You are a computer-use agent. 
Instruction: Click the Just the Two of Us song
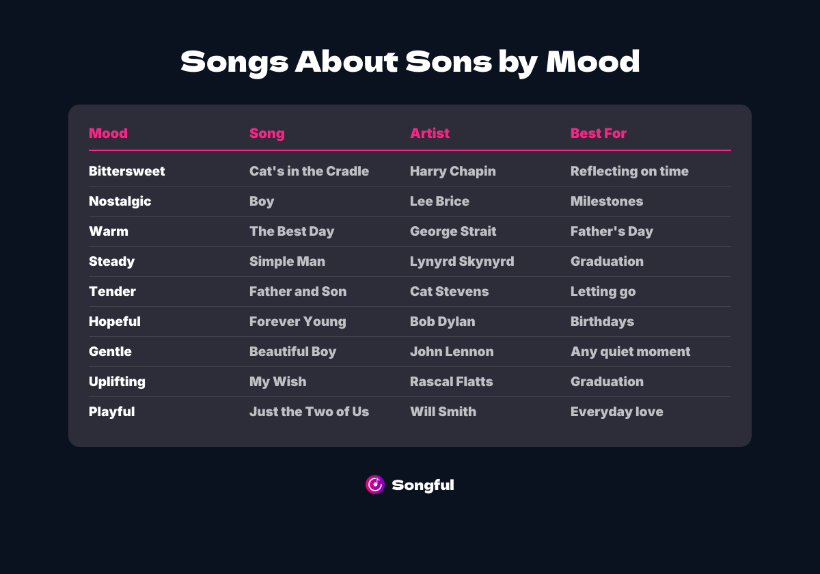coord(309,412)
